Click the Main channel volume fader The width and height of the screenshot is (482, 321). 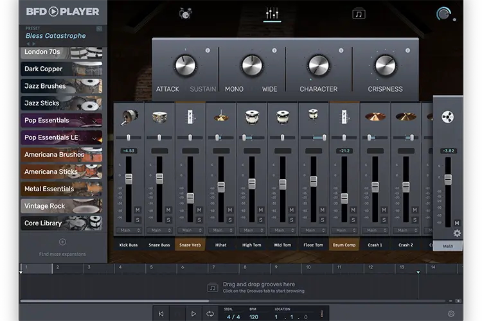[x=448, y=179]
